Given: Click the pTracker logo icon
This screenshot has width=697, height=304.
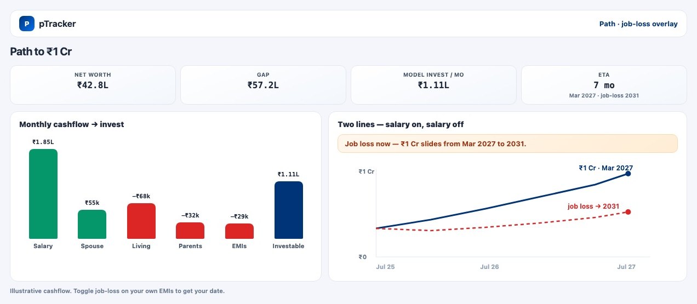Looking at the screenshot, I should 27,24.
